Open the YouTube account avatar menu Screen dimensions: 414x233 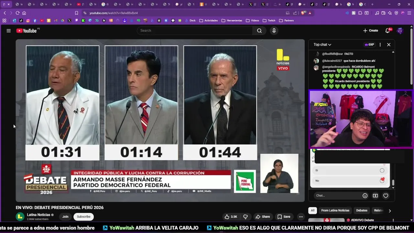tap(400, 31)
